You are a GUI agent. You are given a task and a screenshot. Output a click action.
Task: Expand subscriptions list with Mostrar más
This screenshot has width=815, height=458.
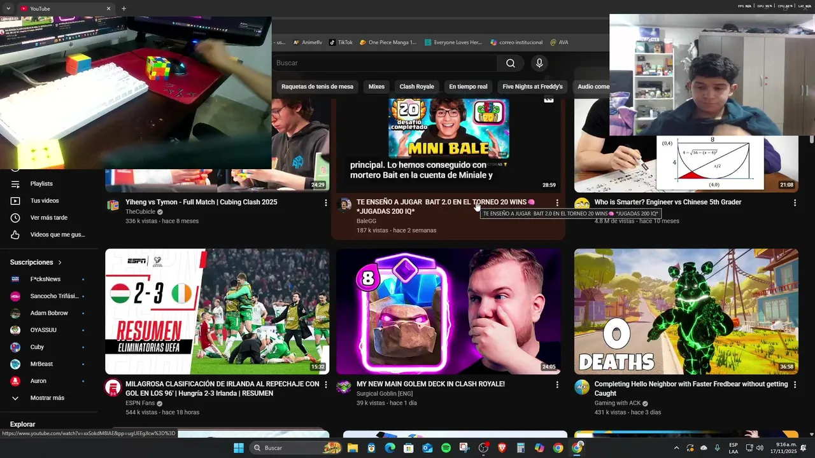point(48,398)
